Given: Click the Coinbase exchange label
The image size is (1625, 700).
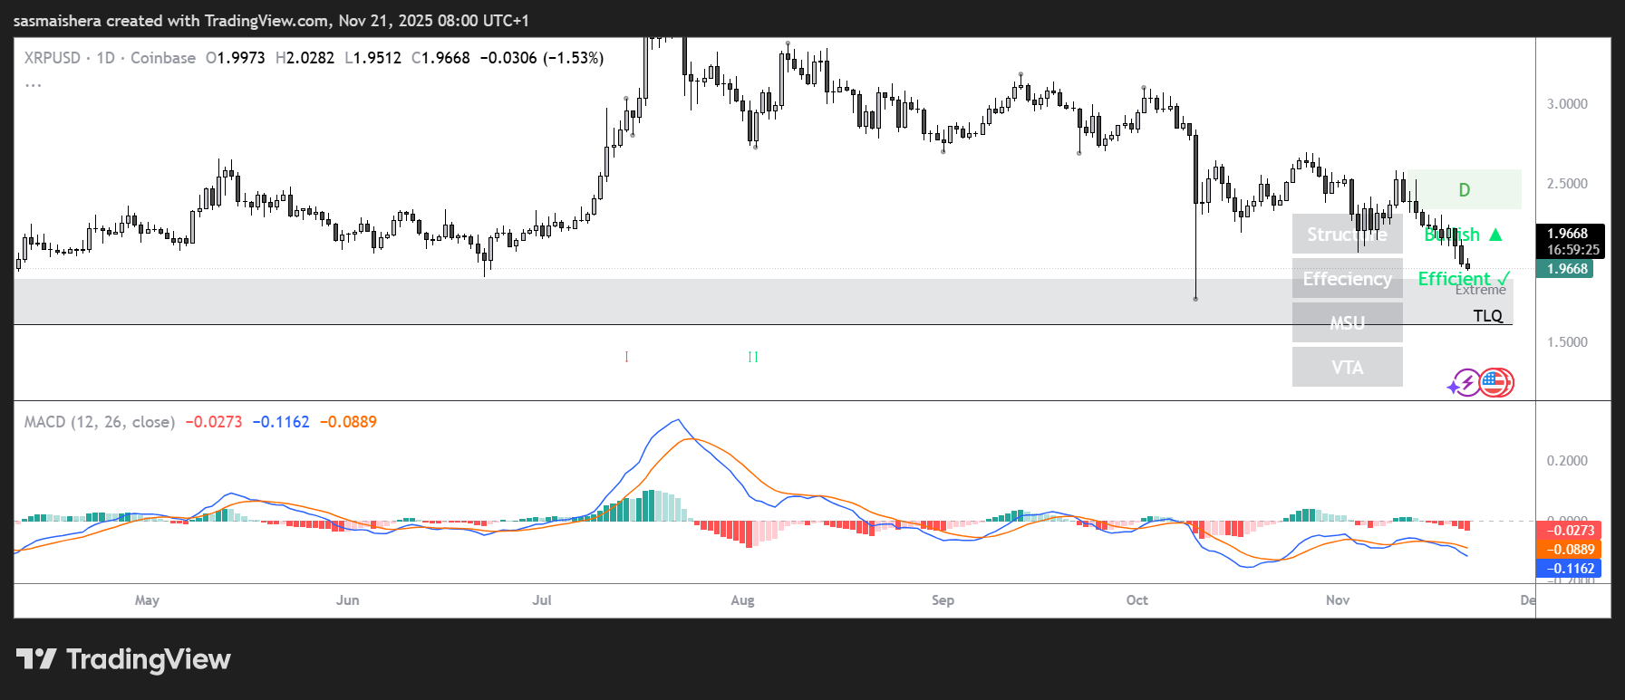Looking at the screenshot, I should 163,58.
